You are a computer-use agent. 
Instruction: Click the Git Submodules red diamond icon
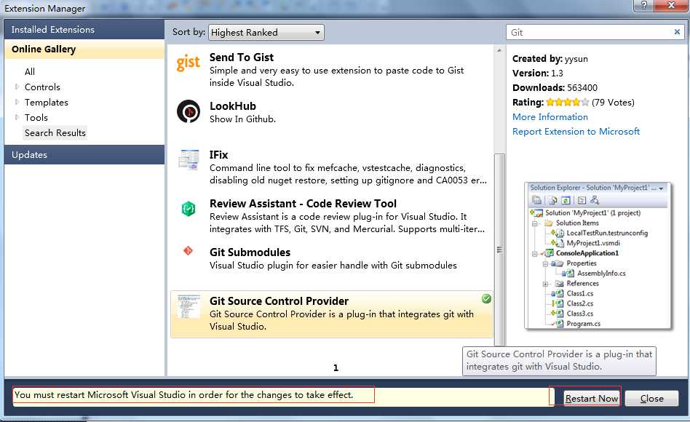tap(188, 251)
